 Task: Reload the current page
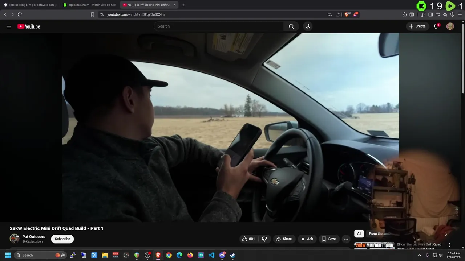point(20,14)
